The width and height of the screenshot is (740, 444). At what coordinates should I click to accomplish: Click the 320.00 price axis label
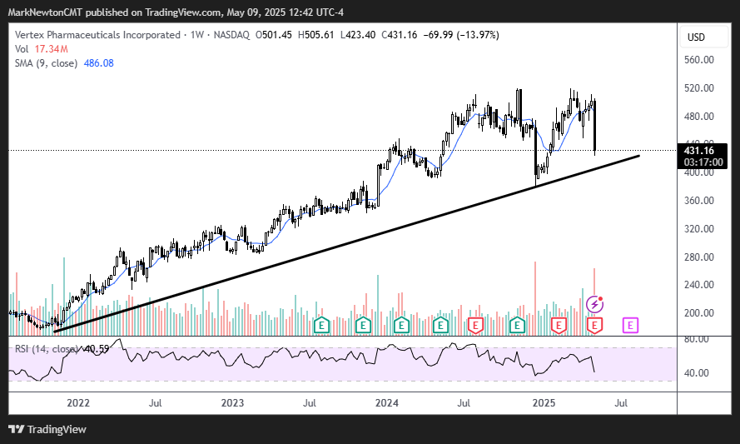tap(699, 228)
